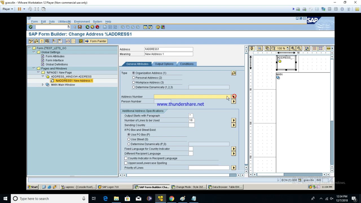Image resolution: width=361 pixels, height=203 pixels.
Task: Click the red grid display icon
Action: coord(314,48)
